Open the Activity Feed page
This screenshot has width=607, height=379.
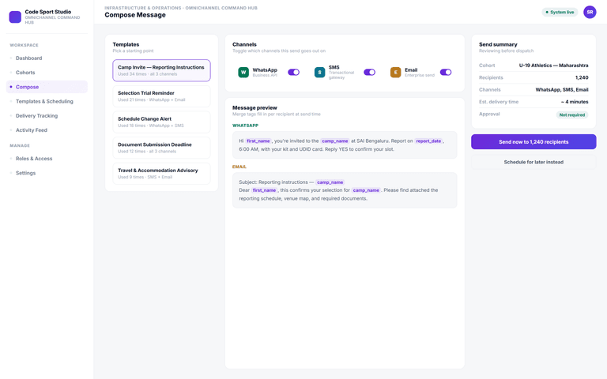[x=47, y=130]
